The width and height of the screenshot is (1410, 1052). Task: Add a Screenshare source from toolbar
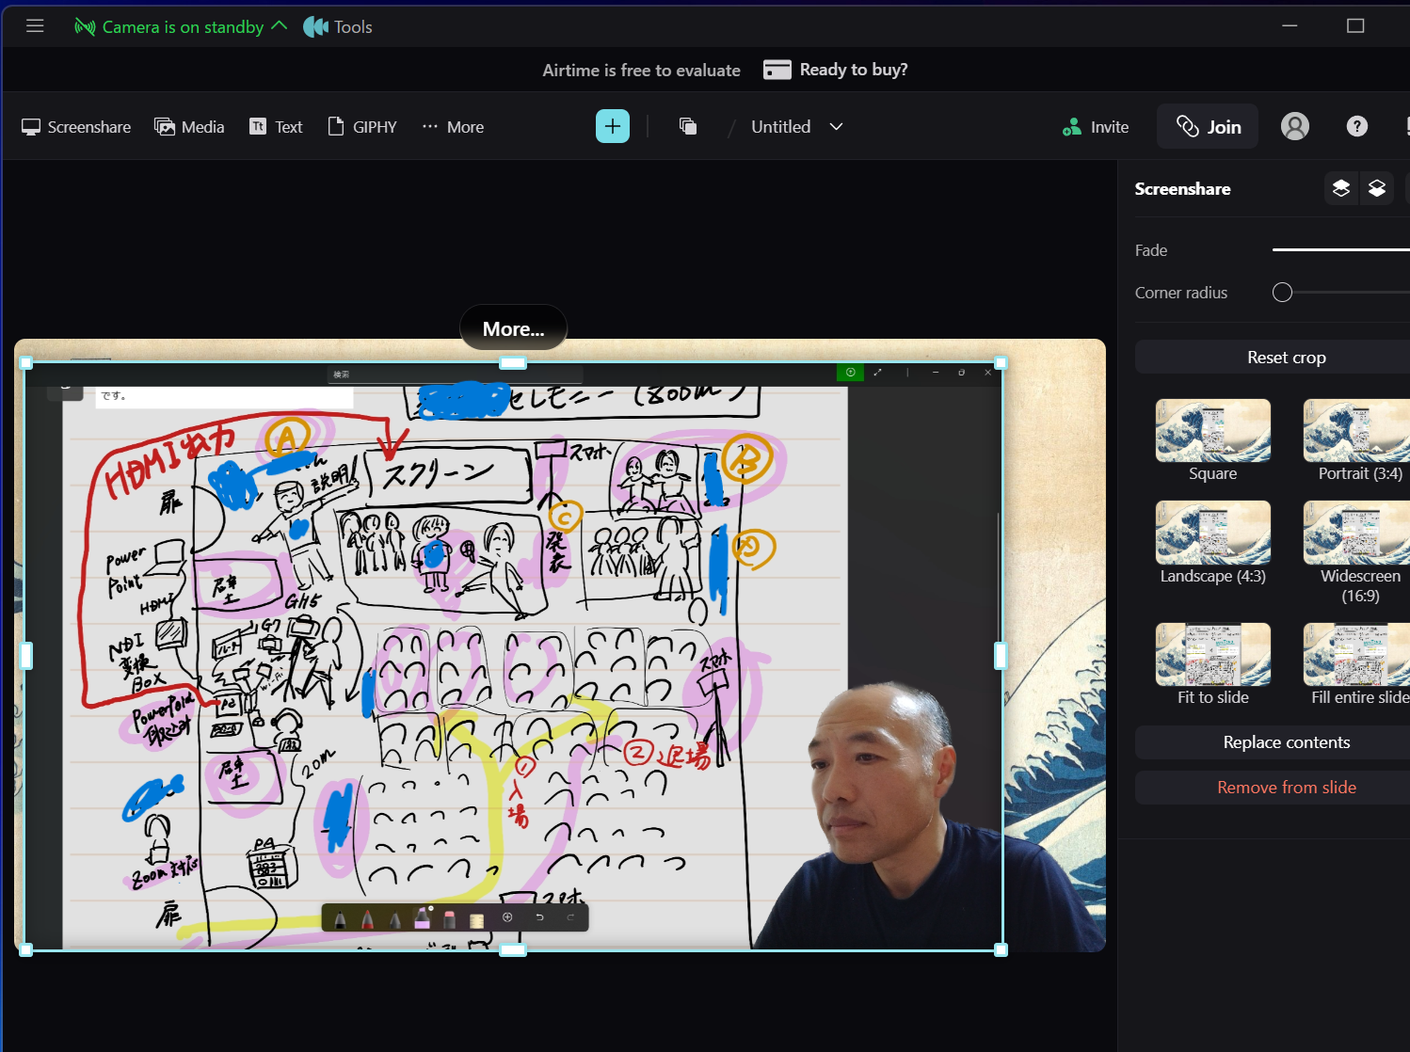pos(76,127)
